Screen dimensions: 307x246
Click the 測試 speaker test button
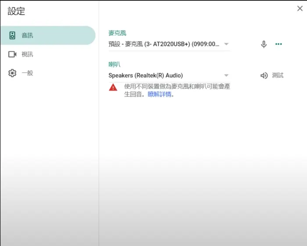(x=278, y=75)
